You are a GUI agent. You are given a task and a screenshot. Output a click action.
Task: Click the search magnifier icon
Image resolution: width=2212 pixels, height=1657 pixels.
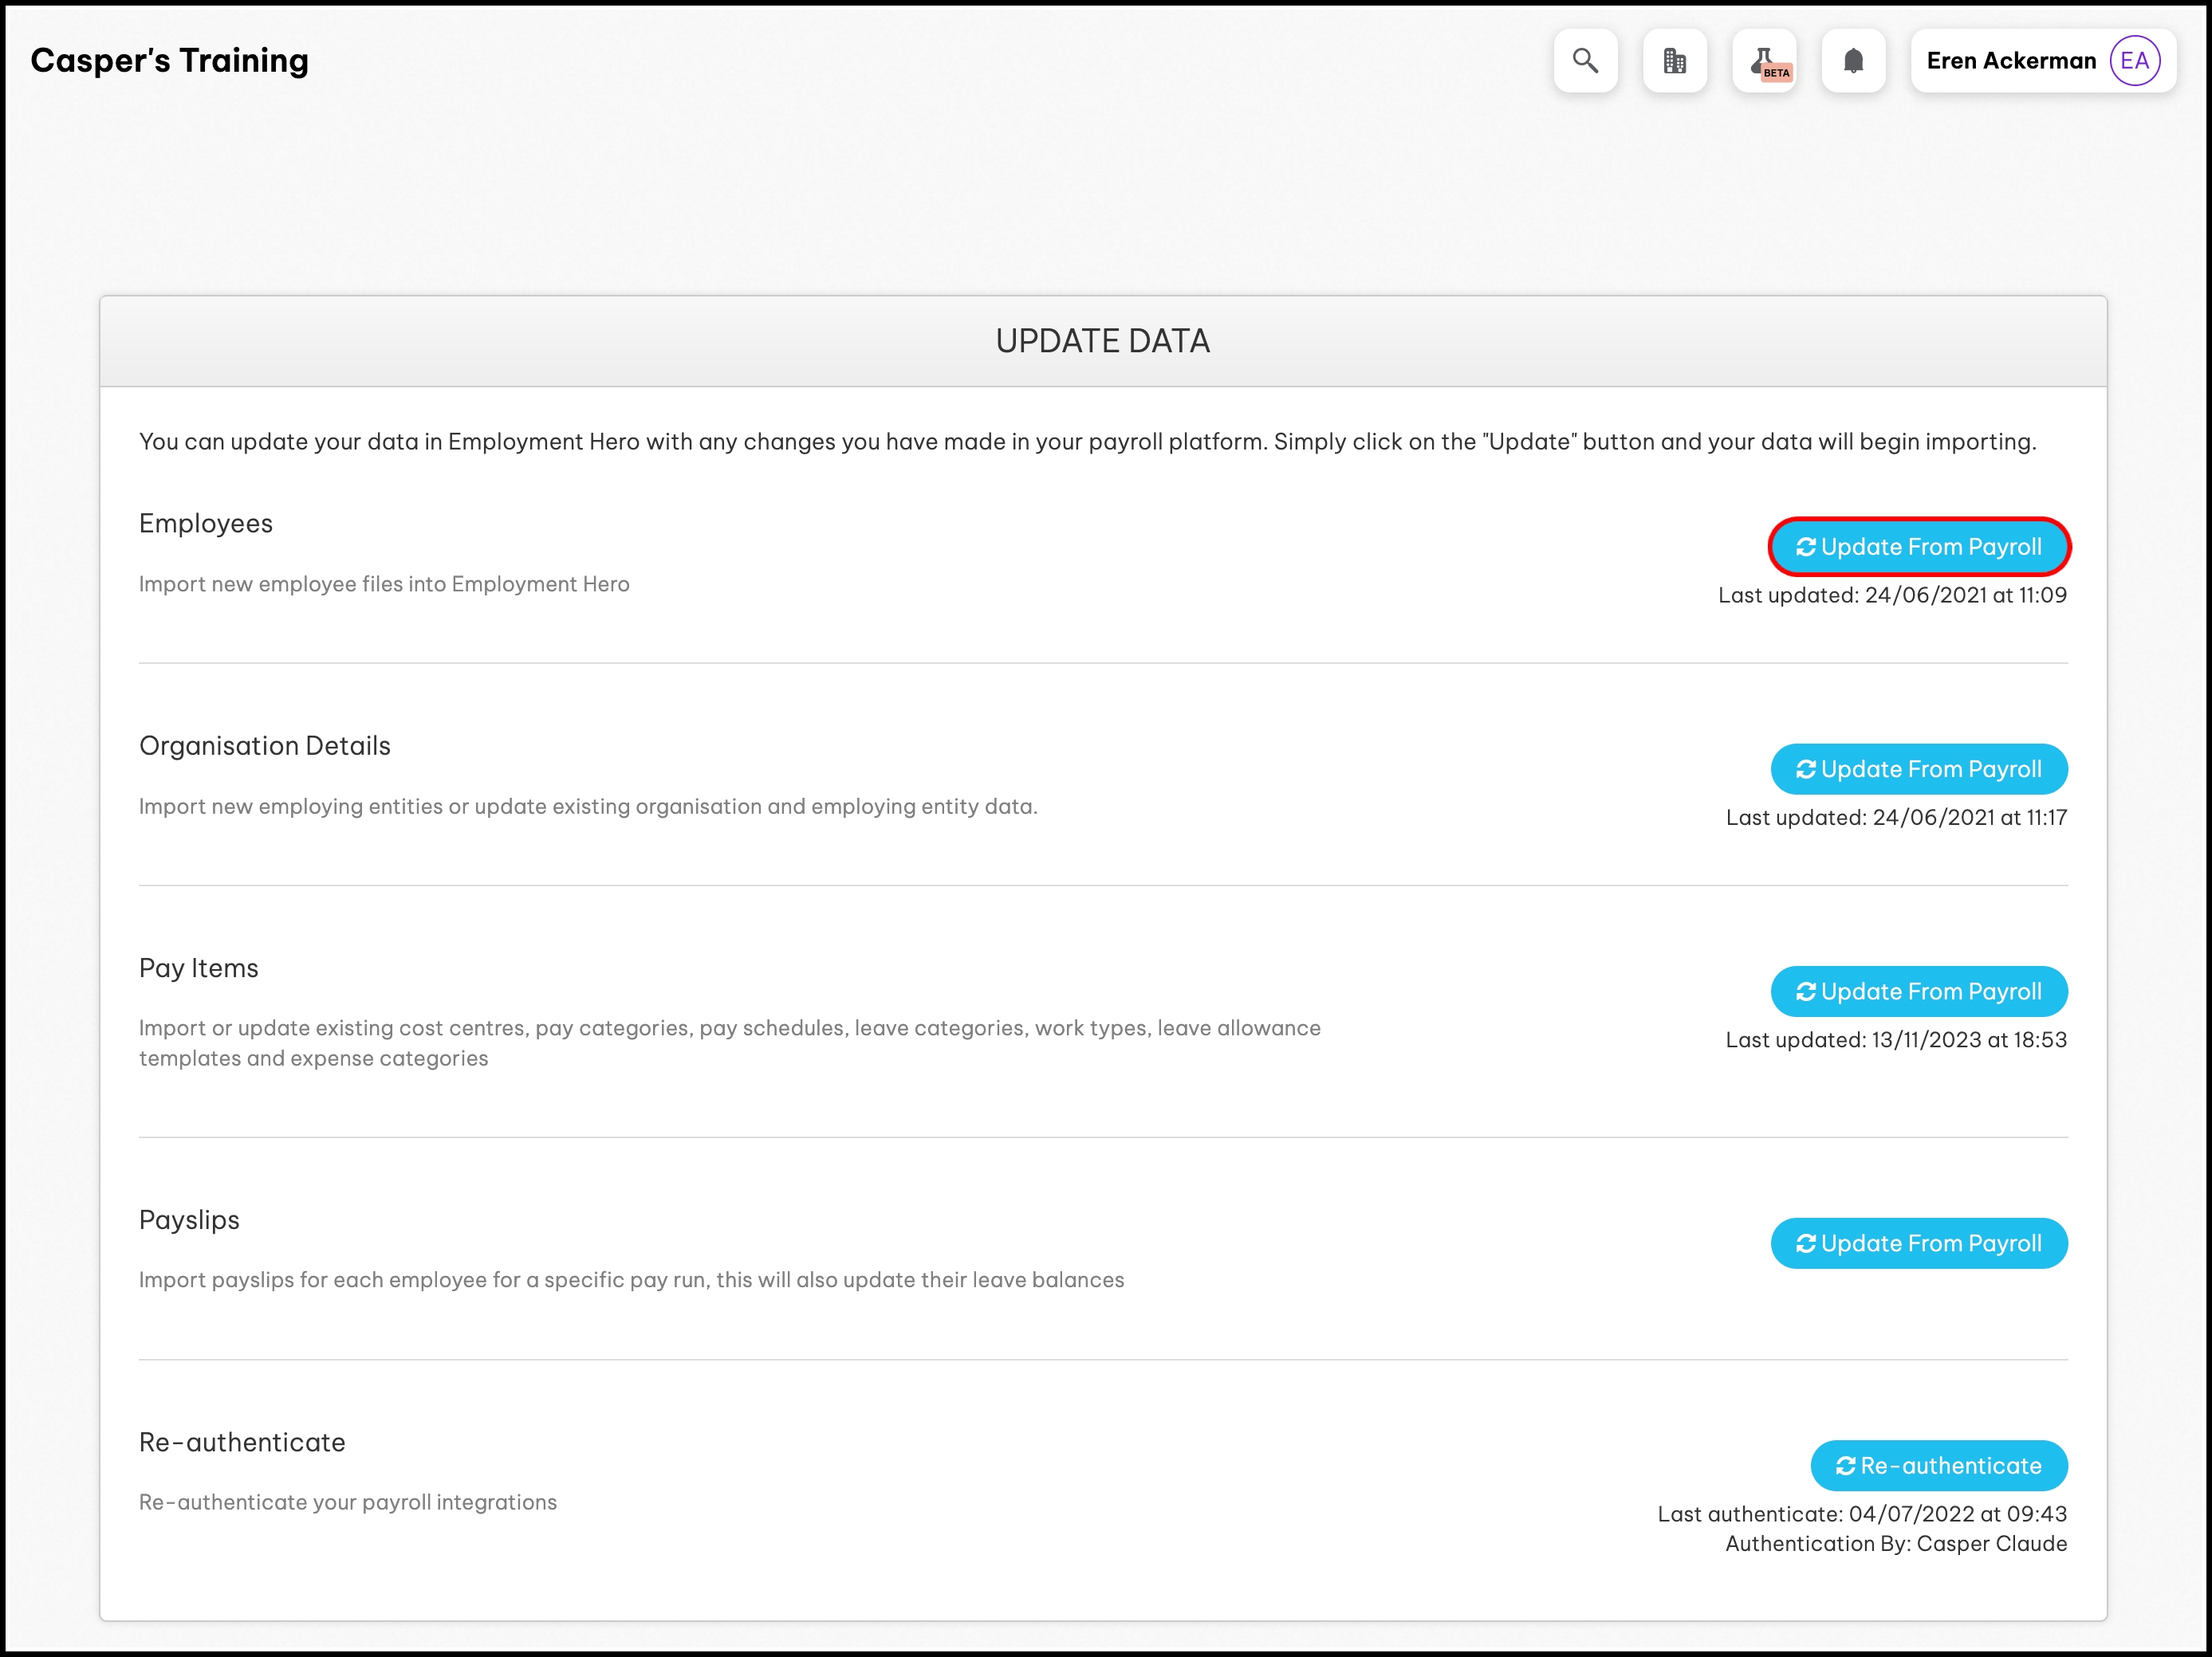click(x=1585, y=61)
